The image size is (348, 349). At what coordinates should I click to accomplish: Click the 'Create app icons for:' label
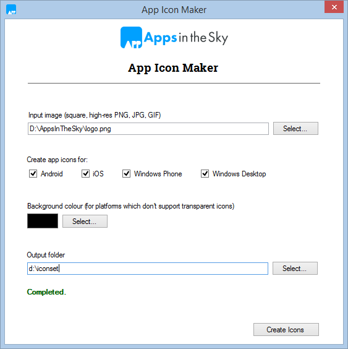(x=57, y=160)
